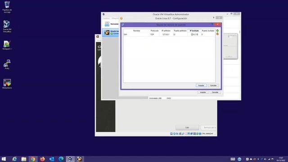Open Google Chrome from taskbar
This screenshot has width=288, height=162.
33,159
